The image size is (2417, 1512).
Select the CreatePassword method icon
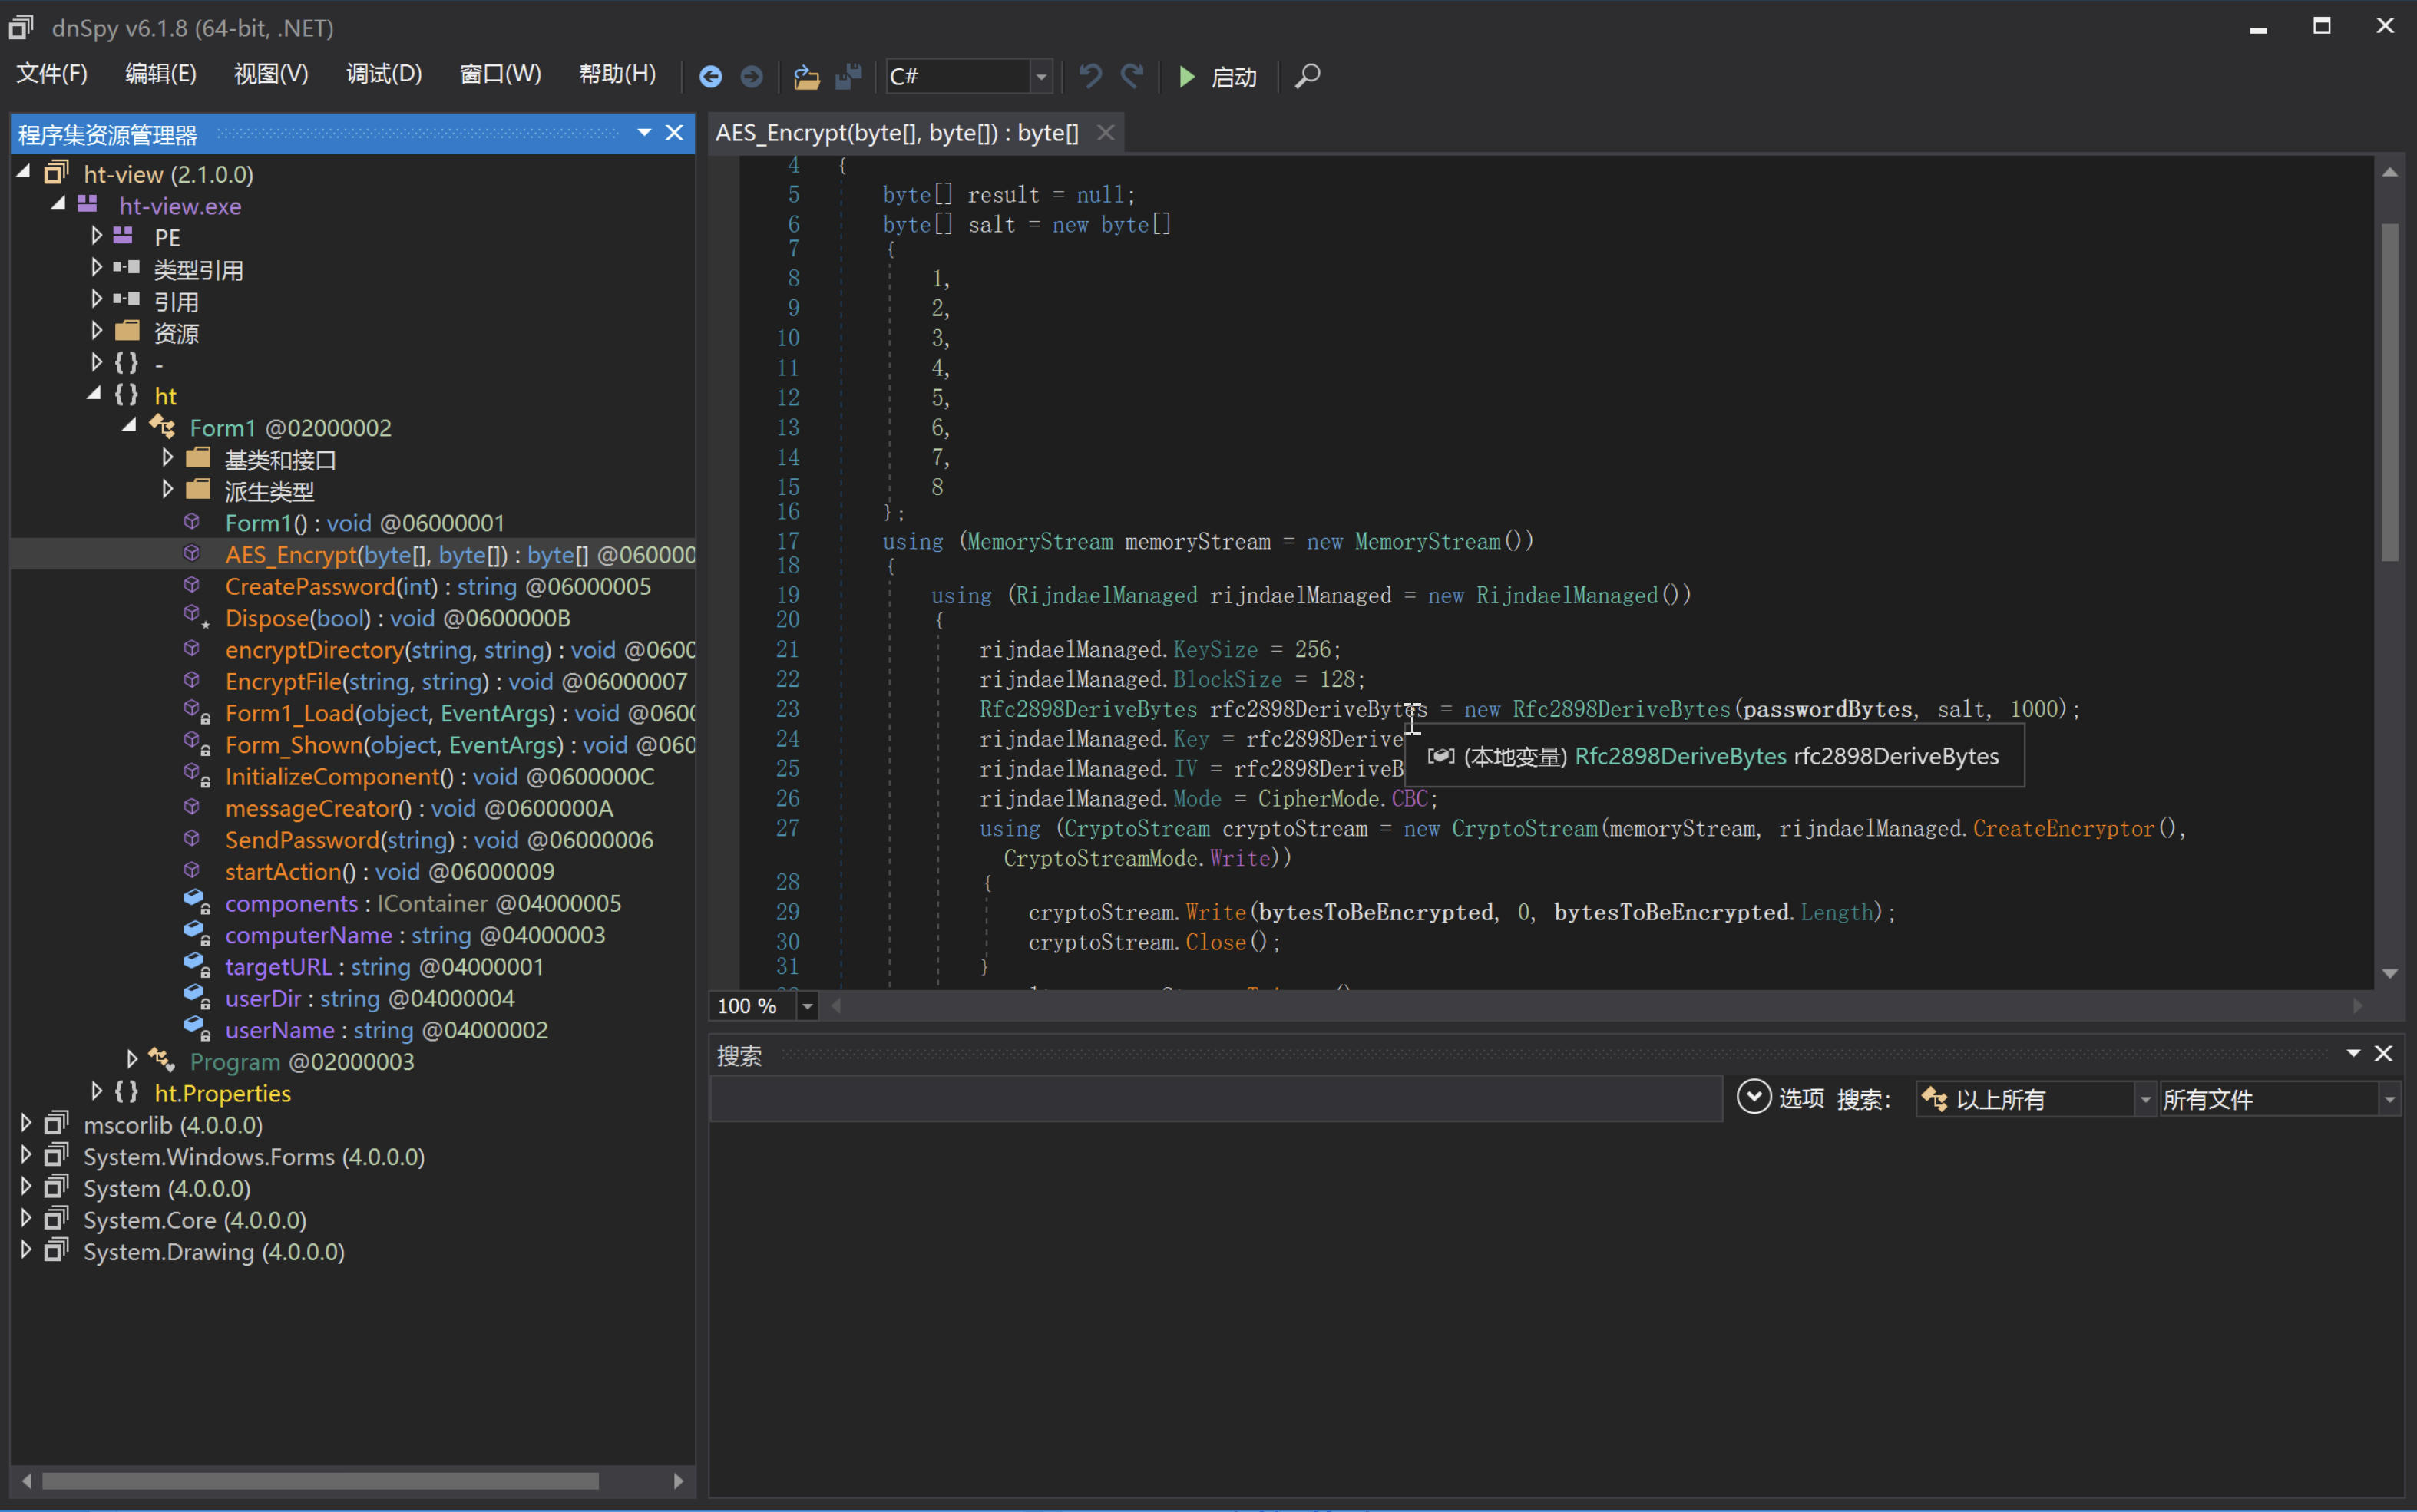pos(192,585)
